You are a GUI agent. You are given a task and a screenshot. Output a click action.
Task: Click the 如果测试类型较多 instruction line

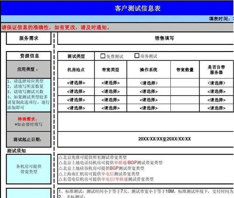(28, 97)
